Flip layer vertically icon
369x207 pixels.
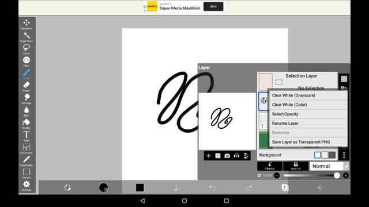246,156
